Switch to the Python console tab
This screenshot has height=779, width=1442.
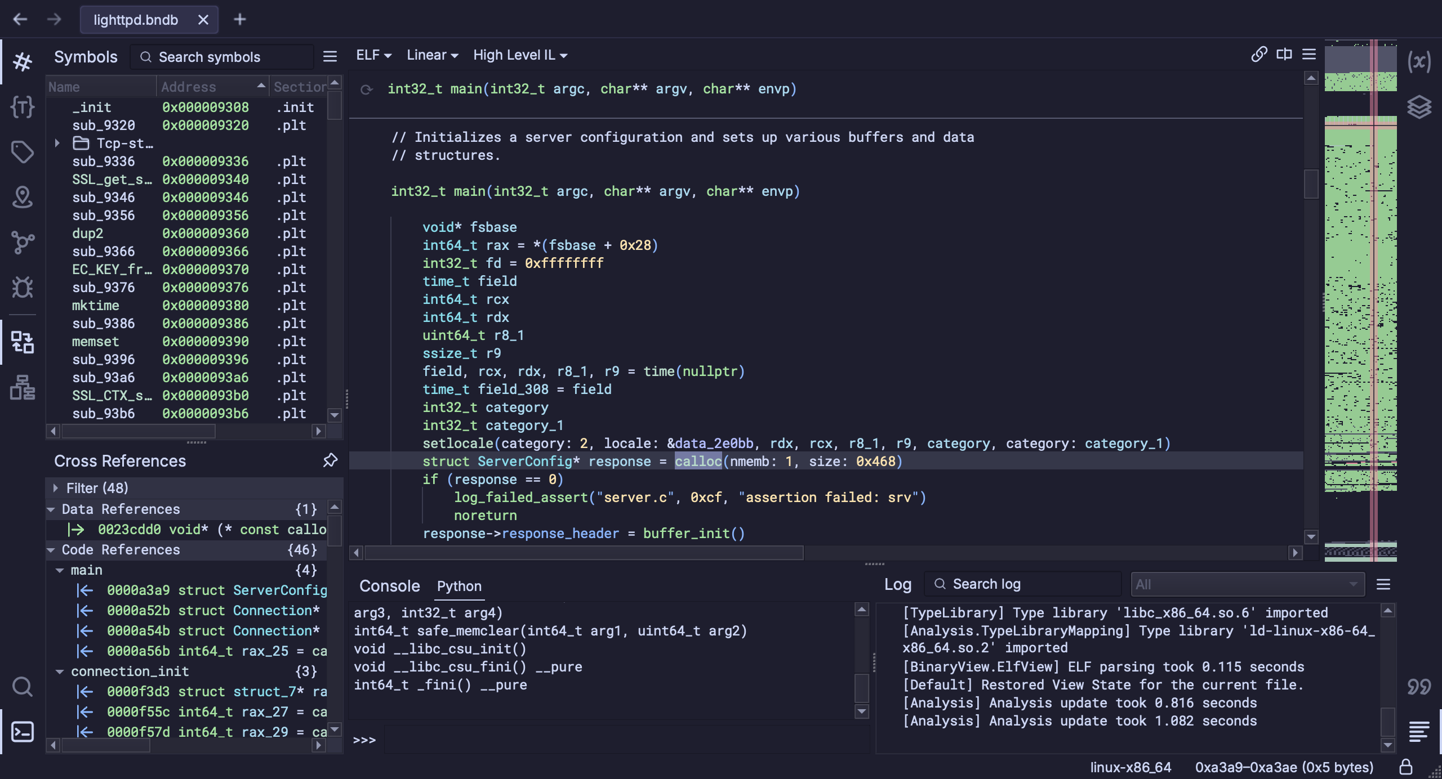(459, 585)
